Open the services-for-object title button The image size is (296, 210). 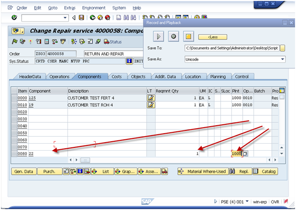coord(18,31)
